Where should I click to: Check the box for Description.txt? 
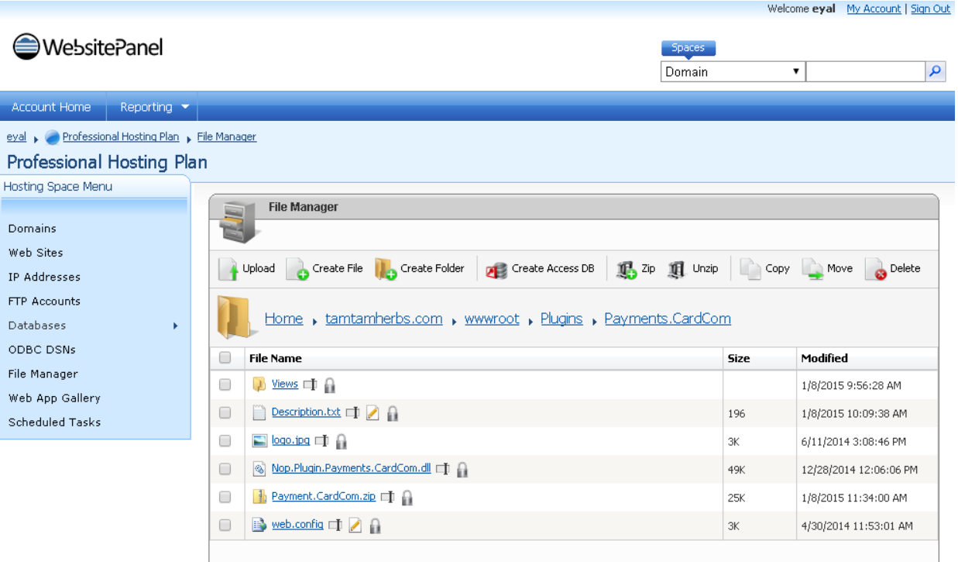[x=225, y=412]
